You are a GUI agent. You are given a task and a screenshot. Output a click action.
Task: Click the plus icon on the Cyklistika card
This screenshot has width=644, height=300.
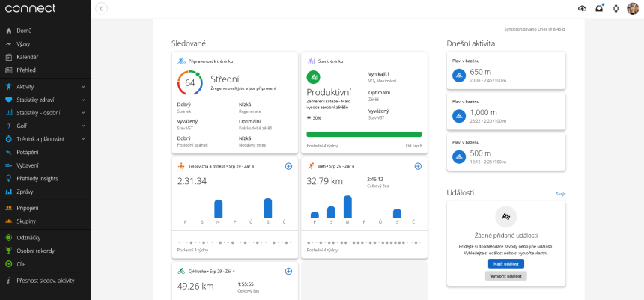pyautogui.click(x=289, y=271)
